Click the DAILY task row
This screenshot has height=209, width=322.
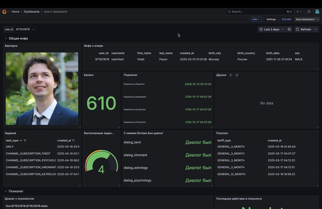tap(42, 147)
